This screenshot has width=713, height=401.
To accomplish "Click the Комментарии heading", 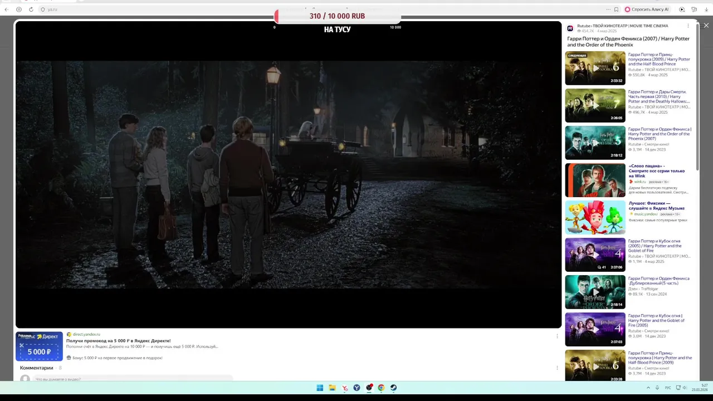I will click(x=37, y=368).
